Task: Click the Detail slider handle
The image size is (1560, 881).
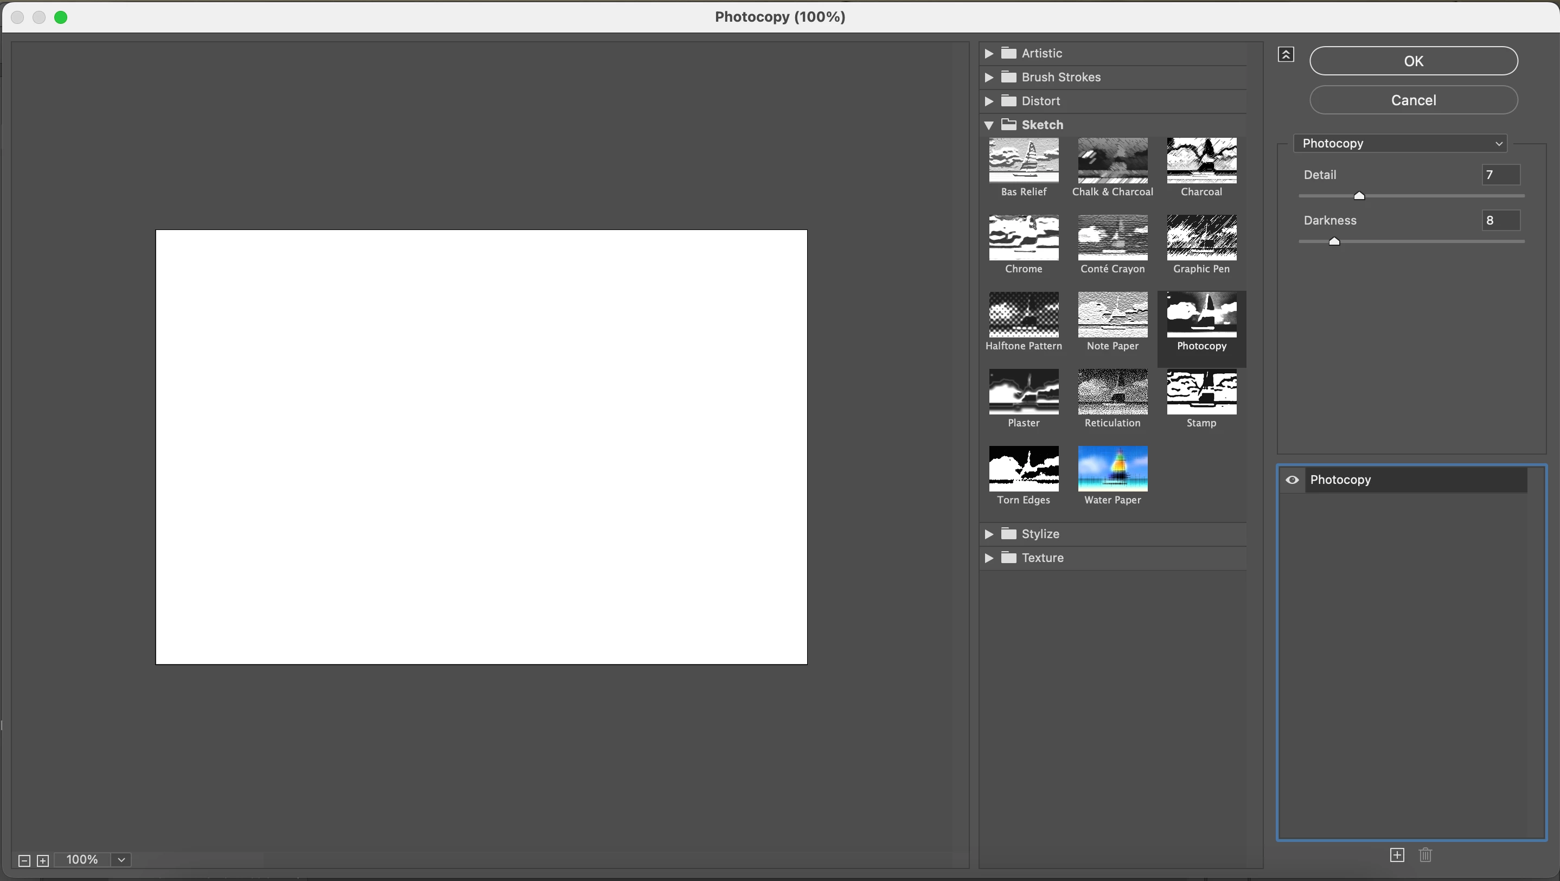Action: (x=1358, y=196)
